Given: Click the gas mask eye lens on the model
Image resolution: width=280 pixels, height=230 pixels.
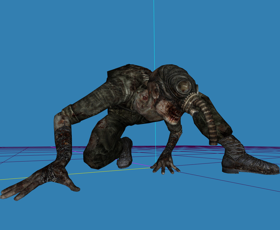Looking at the screenshot, I should [184, 86].
